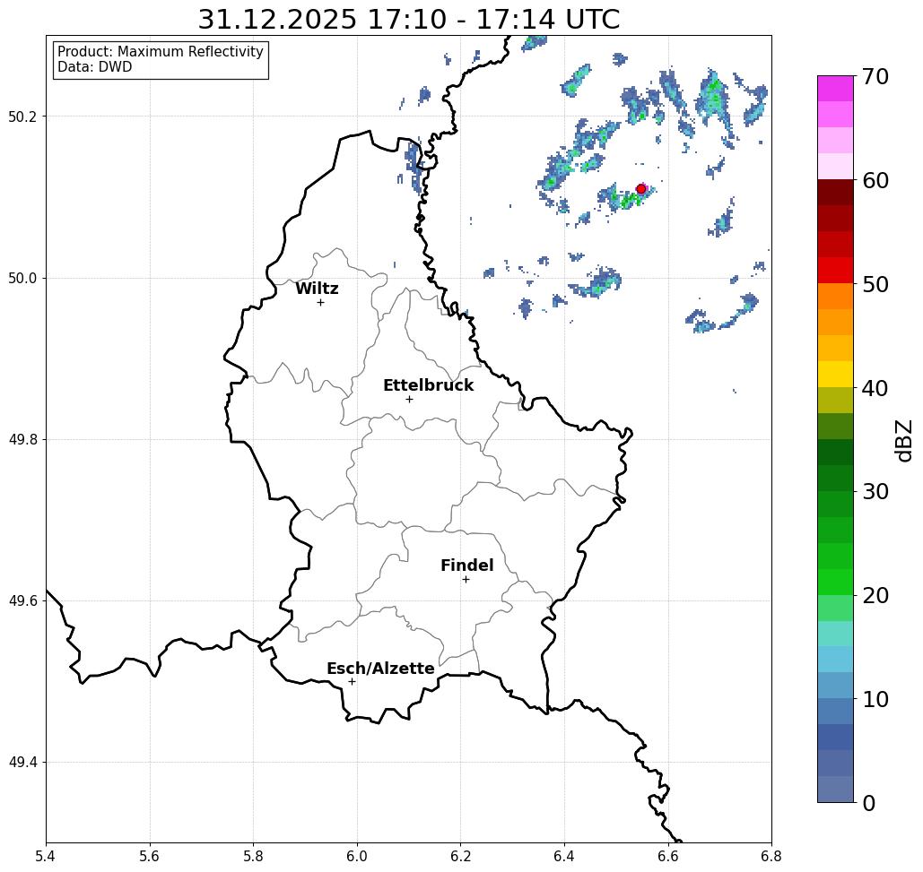Select the Esch/Alzette station label
The image size is (923, 872).
coord(380,669)
